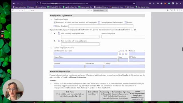This screenshot has width=183, height=103.
Task: Check the Ste. checkbox
Action: [123, 54]
